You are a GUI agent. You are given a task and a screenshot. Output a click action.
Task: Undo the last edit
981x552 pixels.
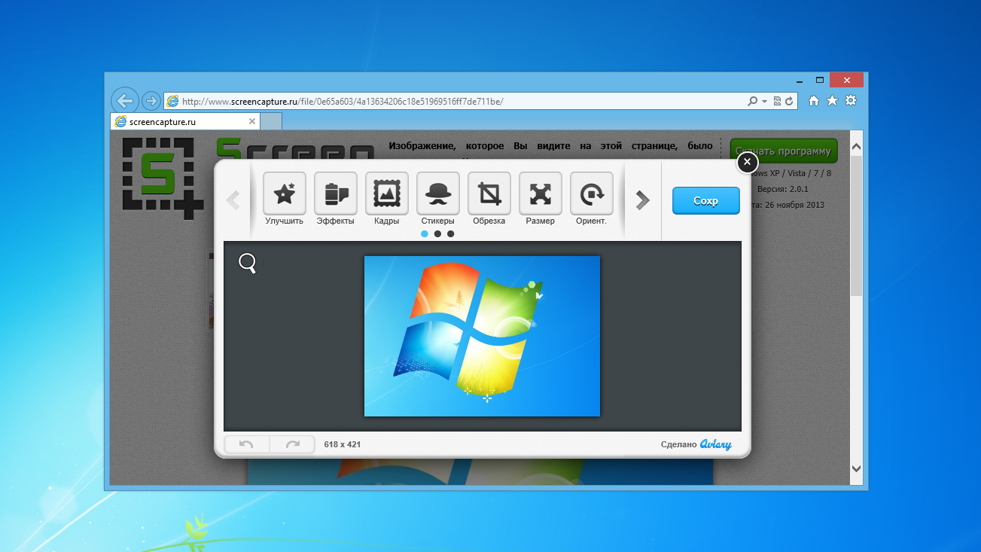[x=246, y=444]
